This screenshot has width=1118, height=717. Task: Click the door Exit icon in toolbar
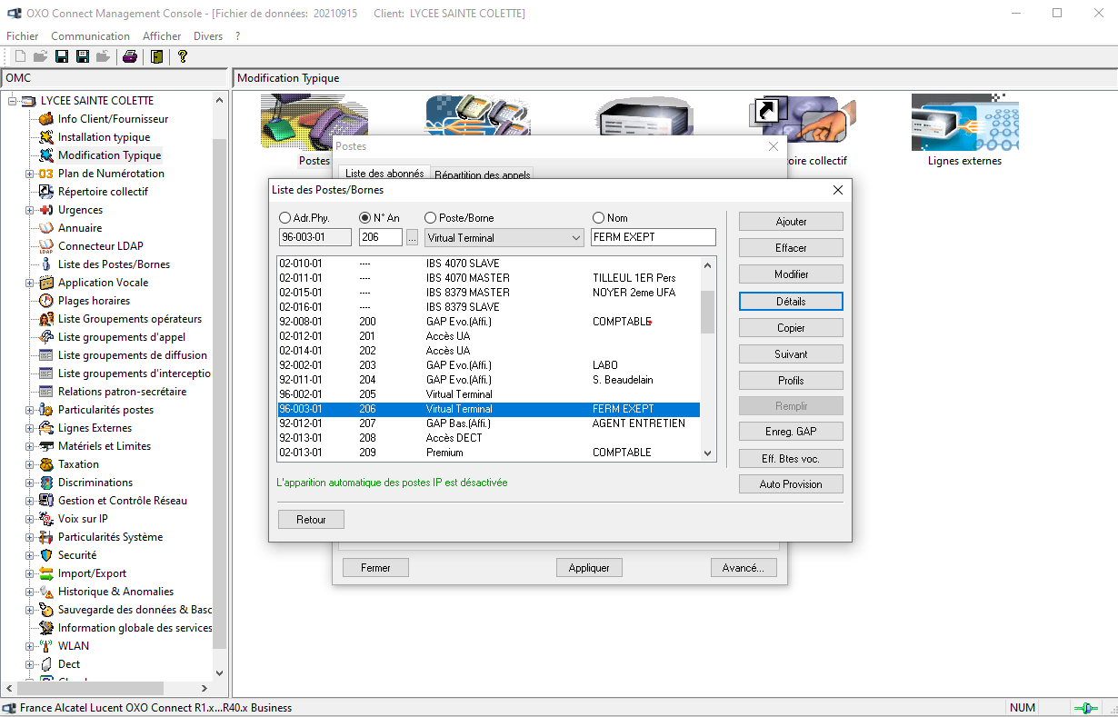157,56
